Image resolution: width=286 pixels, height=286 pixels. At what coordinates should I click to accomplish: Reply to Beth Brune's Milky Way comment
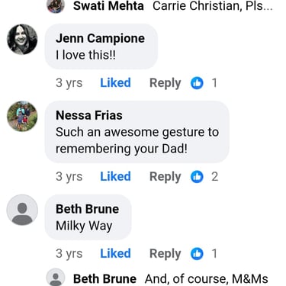coord(165,254)
